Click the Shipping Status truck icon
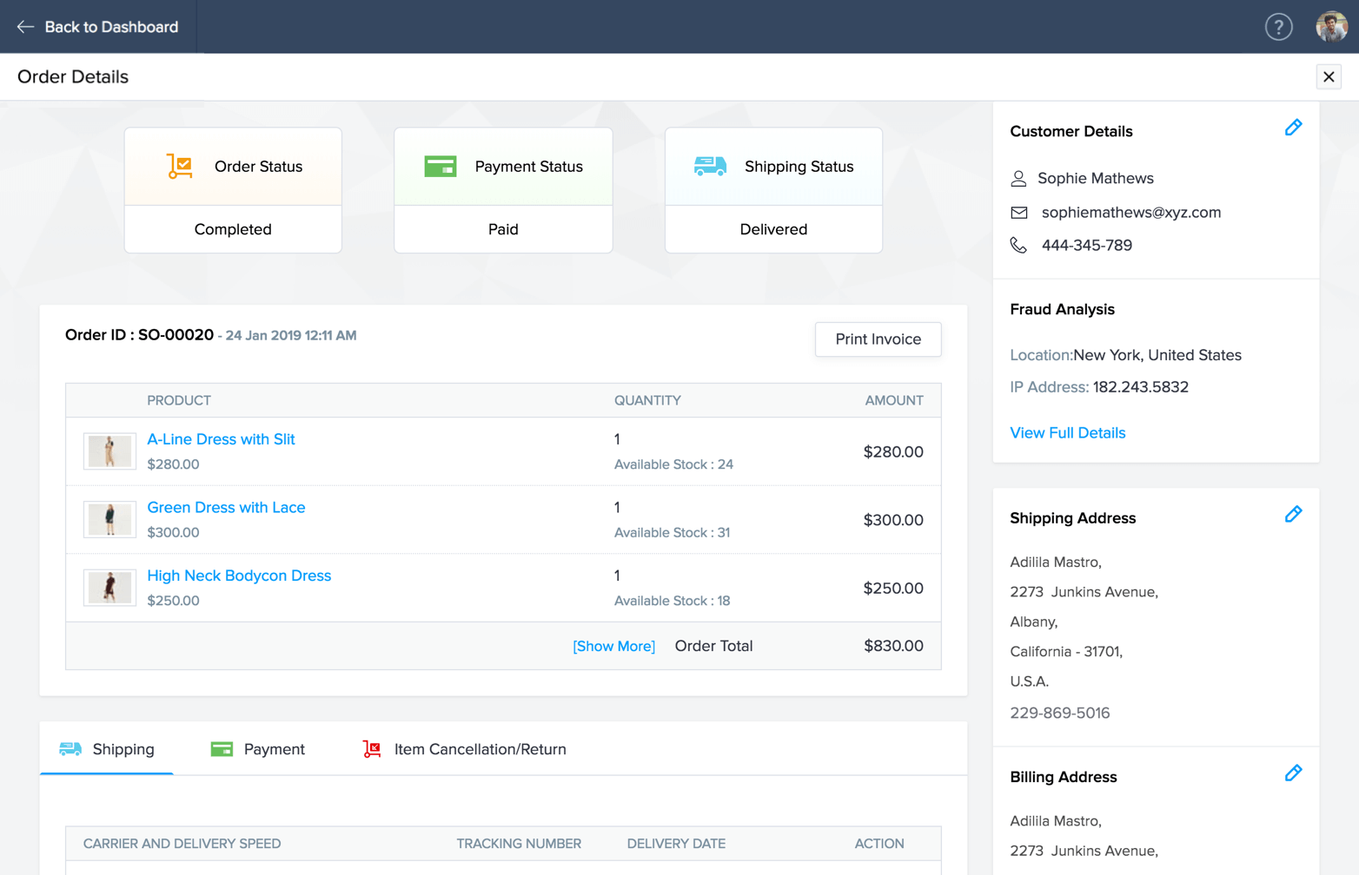The height and width of the screenshot is (875, 1359). (x=710, y=166)
